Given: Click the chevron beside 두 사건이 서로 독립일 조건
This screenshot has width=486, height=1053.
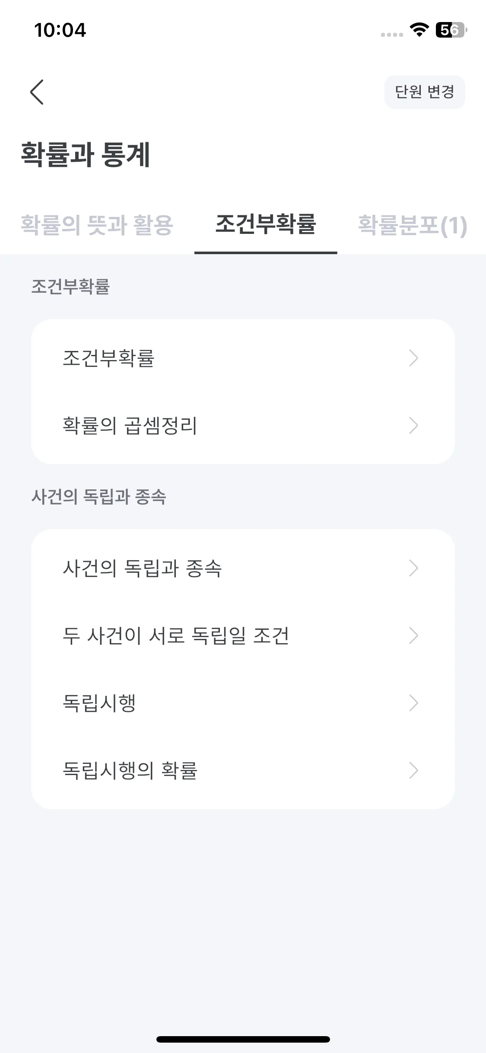Looking at the screenshot, I should [x=413, y=635].
